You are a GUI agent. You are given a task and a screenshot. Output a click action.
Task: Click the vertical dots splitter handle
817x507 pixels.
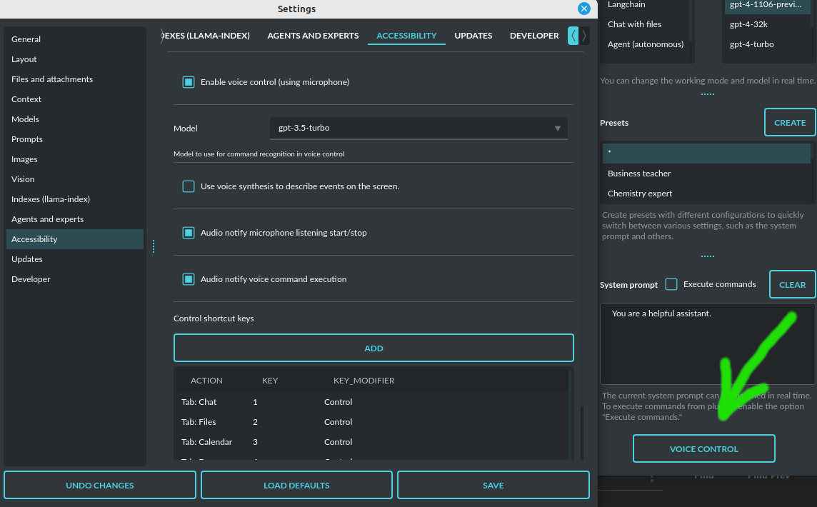point(154,246)
